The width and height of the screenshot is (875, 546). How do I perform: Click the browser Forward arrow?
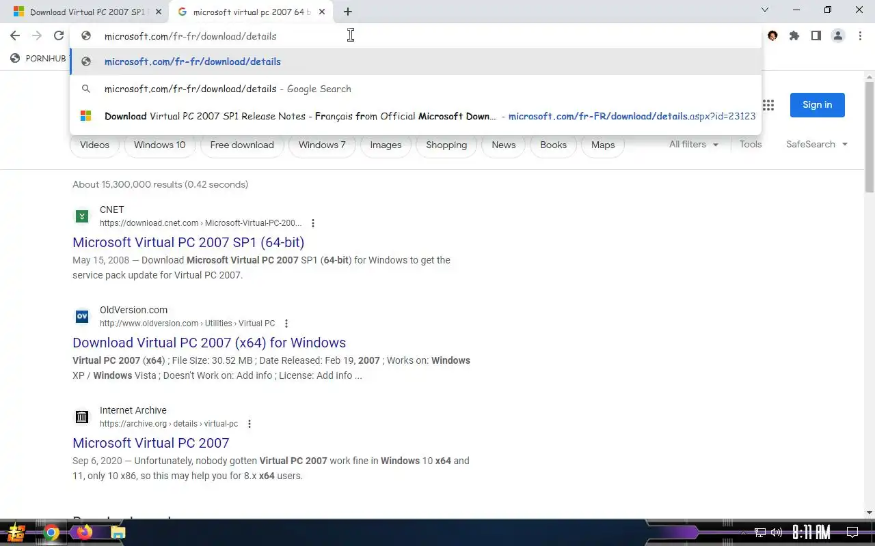coord(37,35)
